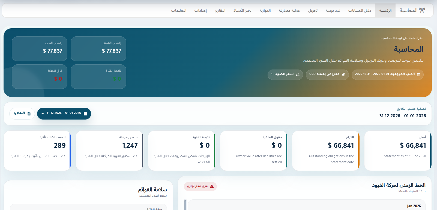Click the warning triangle in imbalance badge

click(212, 186)
